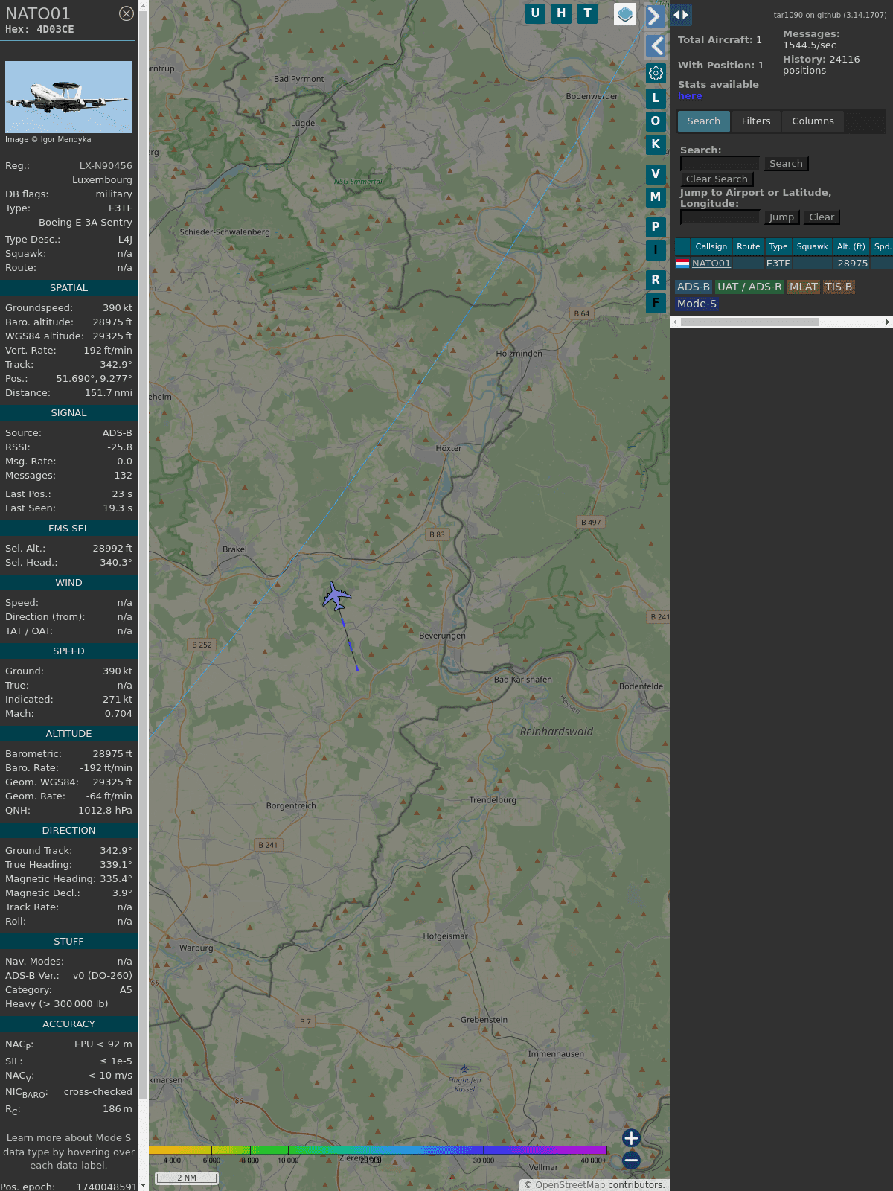Collapse sidebar with right chevron button

(654, 16)
